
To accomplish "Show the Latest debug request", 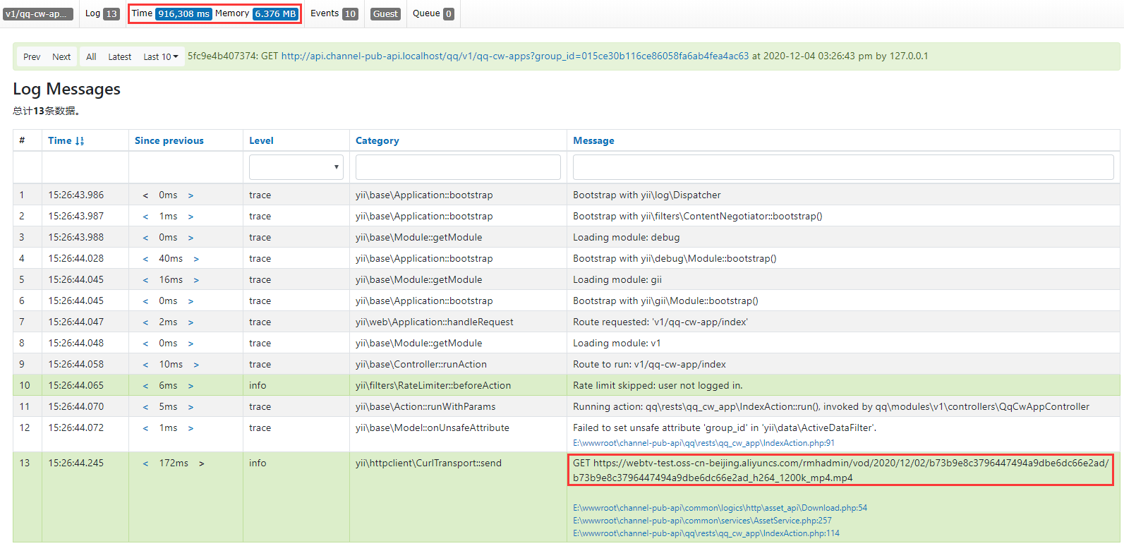I will pos(119,56).
